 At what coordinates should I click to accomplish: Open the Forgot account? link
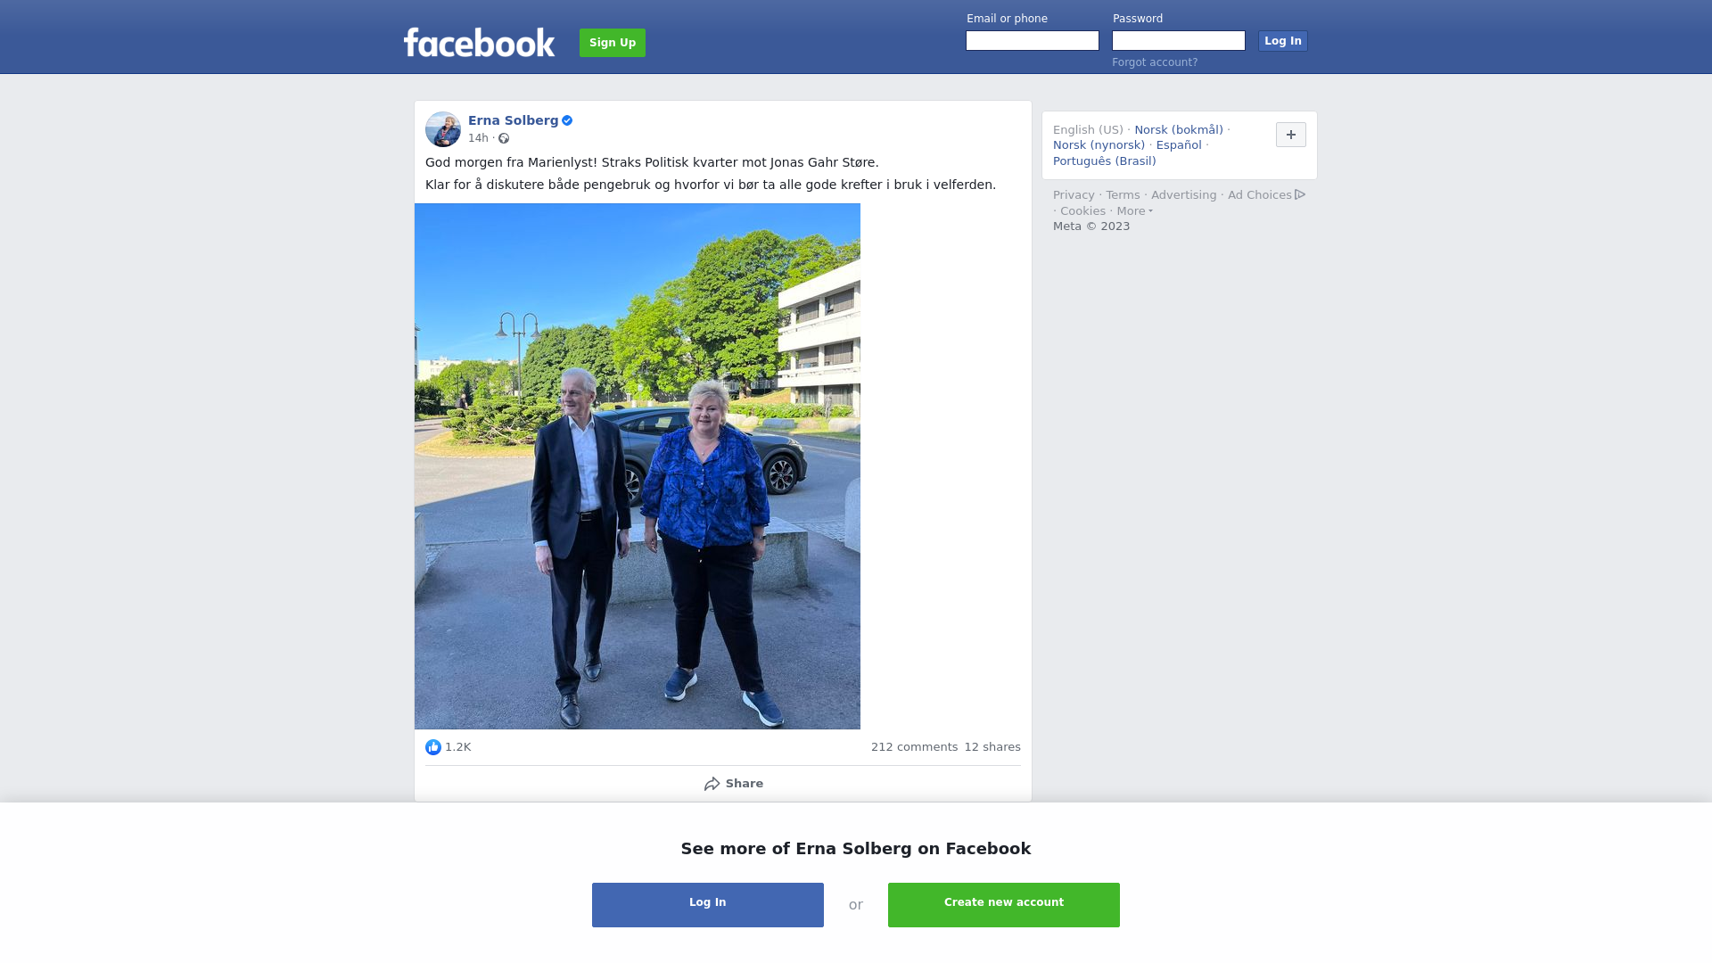[x=1155, y=62]
